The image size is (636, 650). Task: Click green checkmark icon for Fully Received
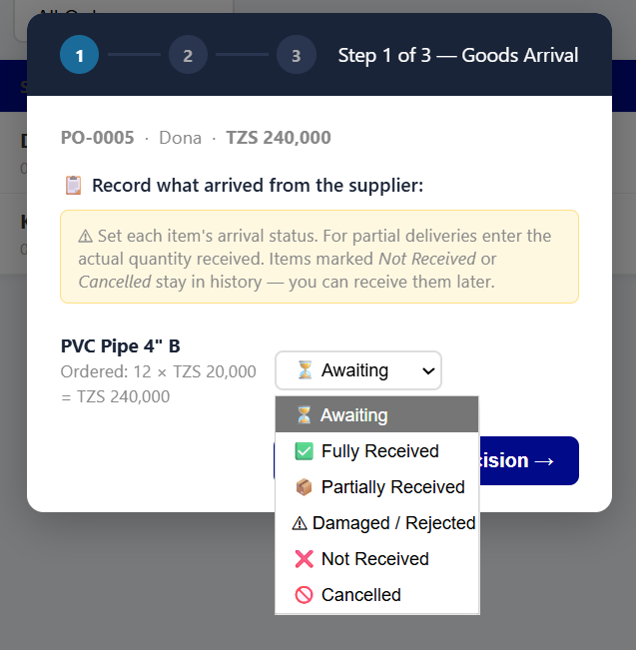tap(305, 451)
